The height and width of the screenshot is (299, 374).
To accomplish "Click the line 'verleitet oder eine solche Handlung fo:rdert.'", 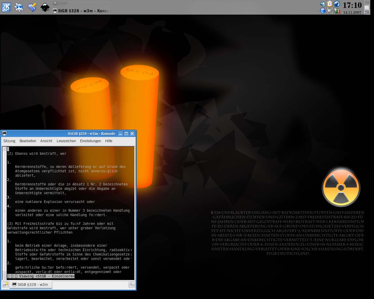I will click(x=61, y=215).
